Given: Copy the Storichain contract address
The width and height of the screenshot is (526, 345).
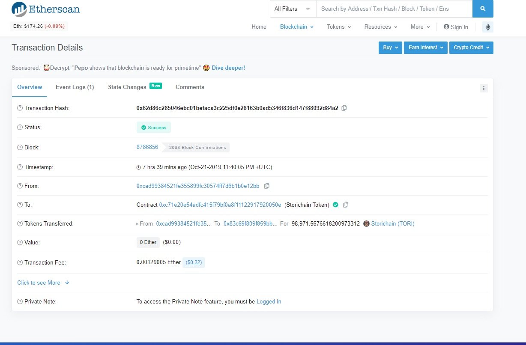Looking at the screenshot, I should tap(346, 205).
